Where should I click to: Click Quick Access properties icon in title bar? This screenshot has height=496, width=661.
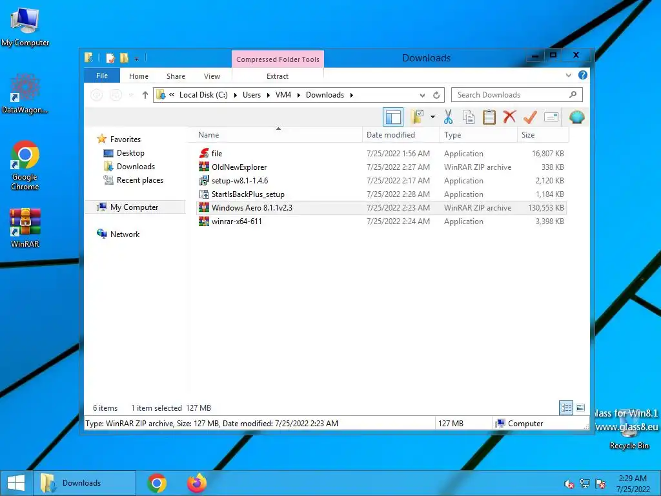pyautogui.click(x=110, y=57)
